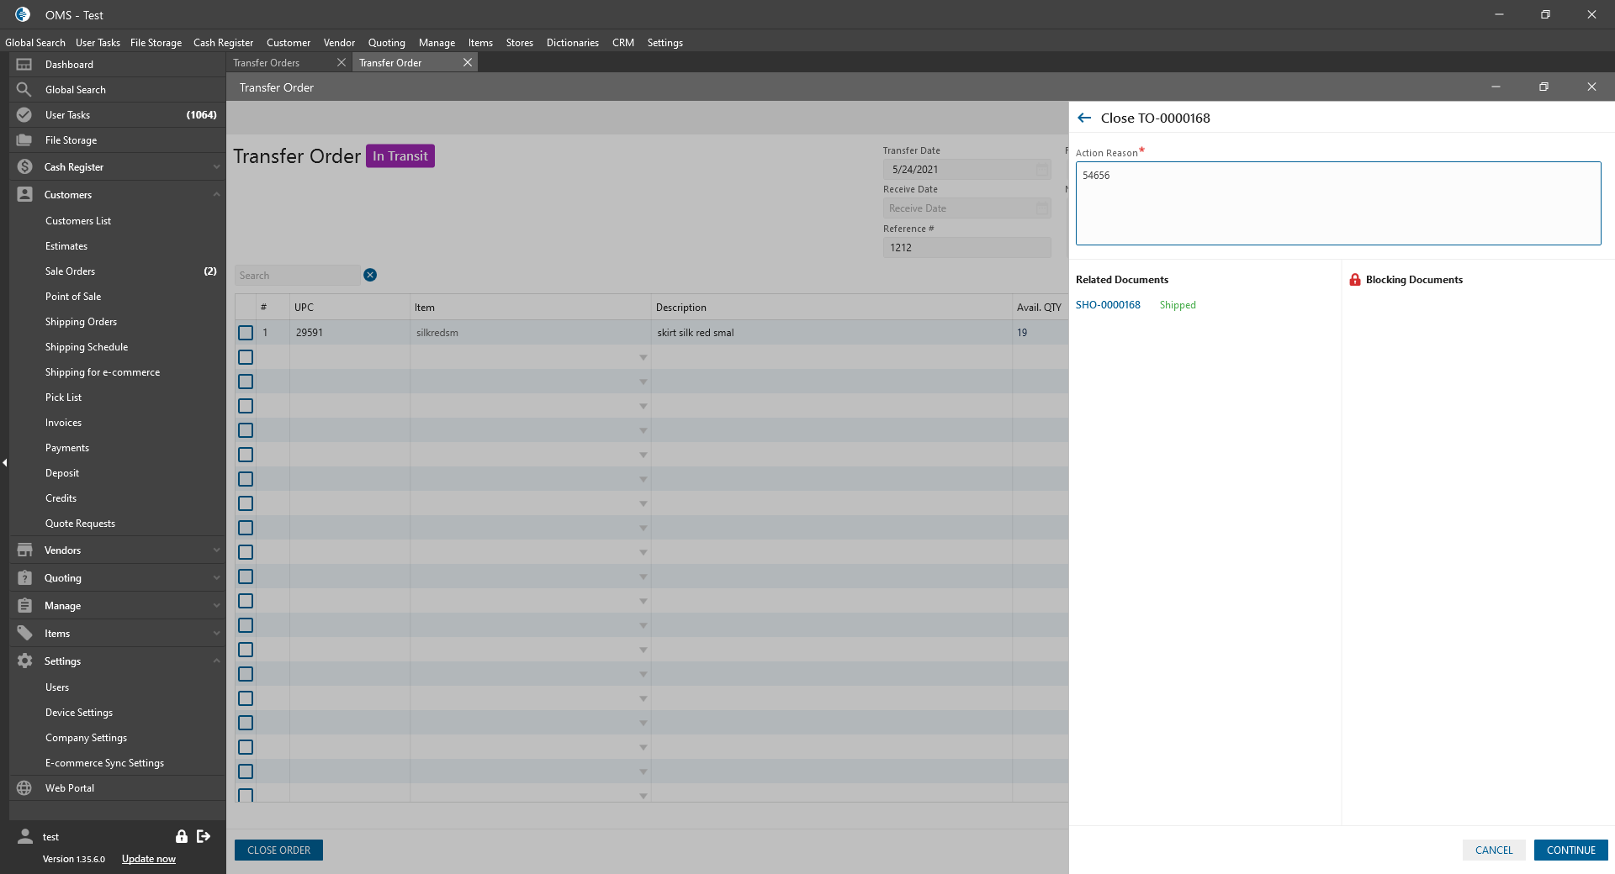Open the SHO-0000168 related document link

coord(1108,305)
